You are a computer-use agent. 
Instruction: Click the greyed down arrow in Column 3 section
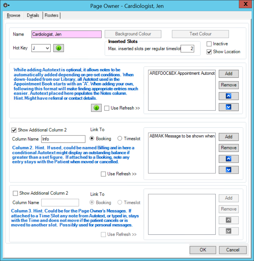pos(229,231)
